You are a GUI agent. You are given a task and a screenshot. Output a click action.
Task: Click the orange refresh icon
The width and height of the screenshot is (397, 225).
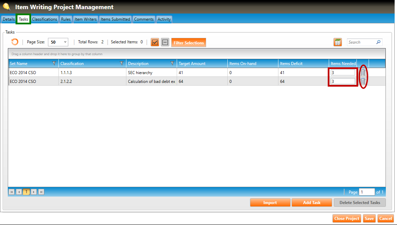[15, 42]
